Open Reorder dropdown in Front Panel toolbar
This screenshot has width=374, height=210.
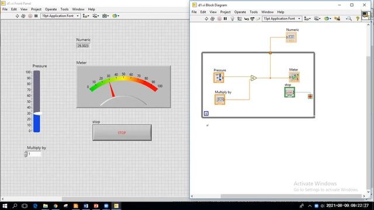point(116,16)
